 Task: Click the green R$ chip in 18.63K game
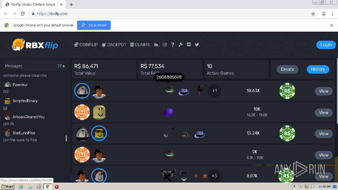pyautogui.click(x=287, y=91)
